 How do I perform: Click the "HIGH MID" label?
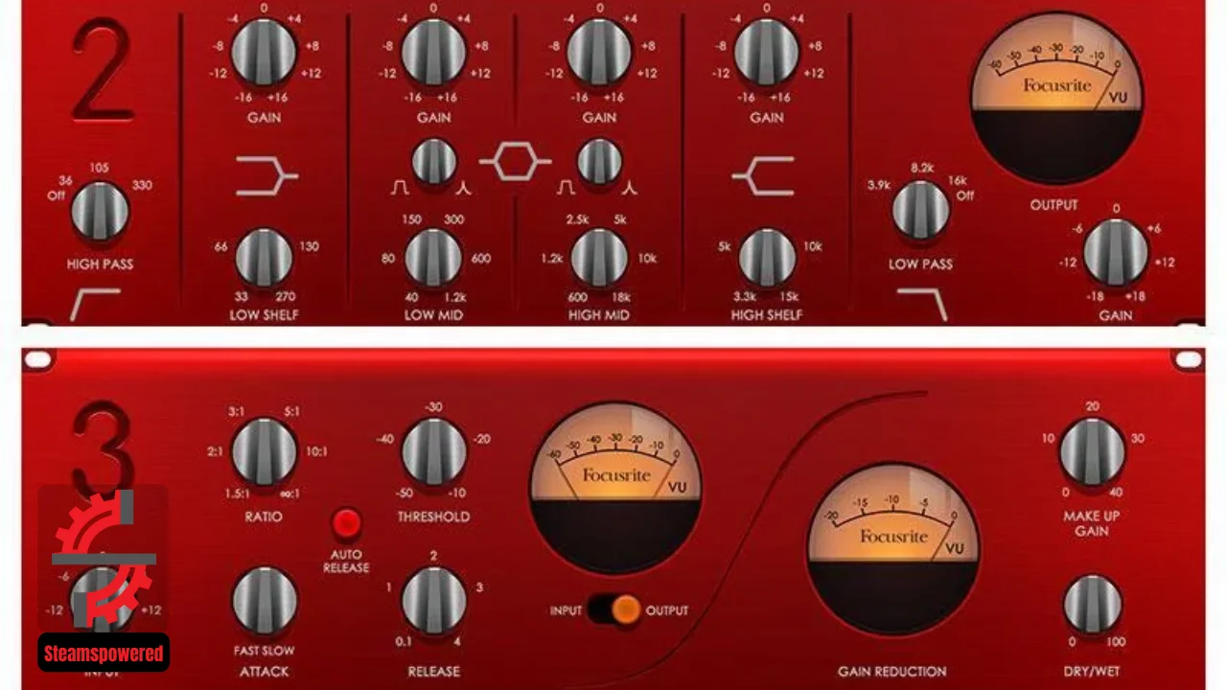point(599,314)
